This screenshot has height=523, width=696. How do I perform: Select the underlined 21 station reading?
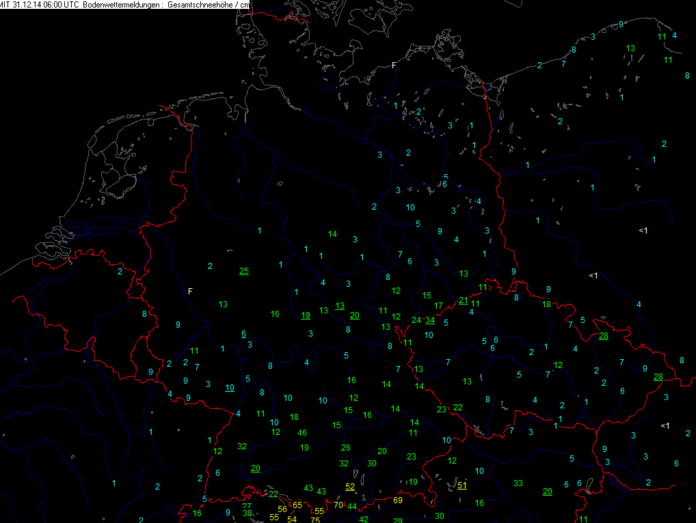coord(464,301)
